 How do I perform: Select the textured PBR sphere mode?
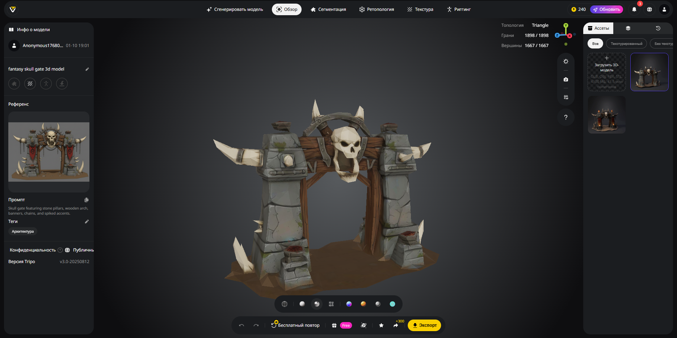(317, 304)
